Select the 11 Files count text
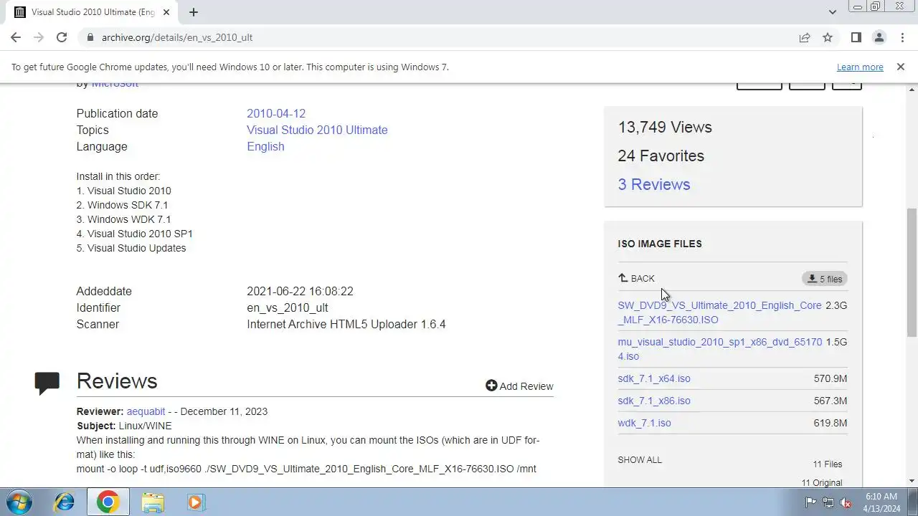918x516 pixels. click(828, 464)
